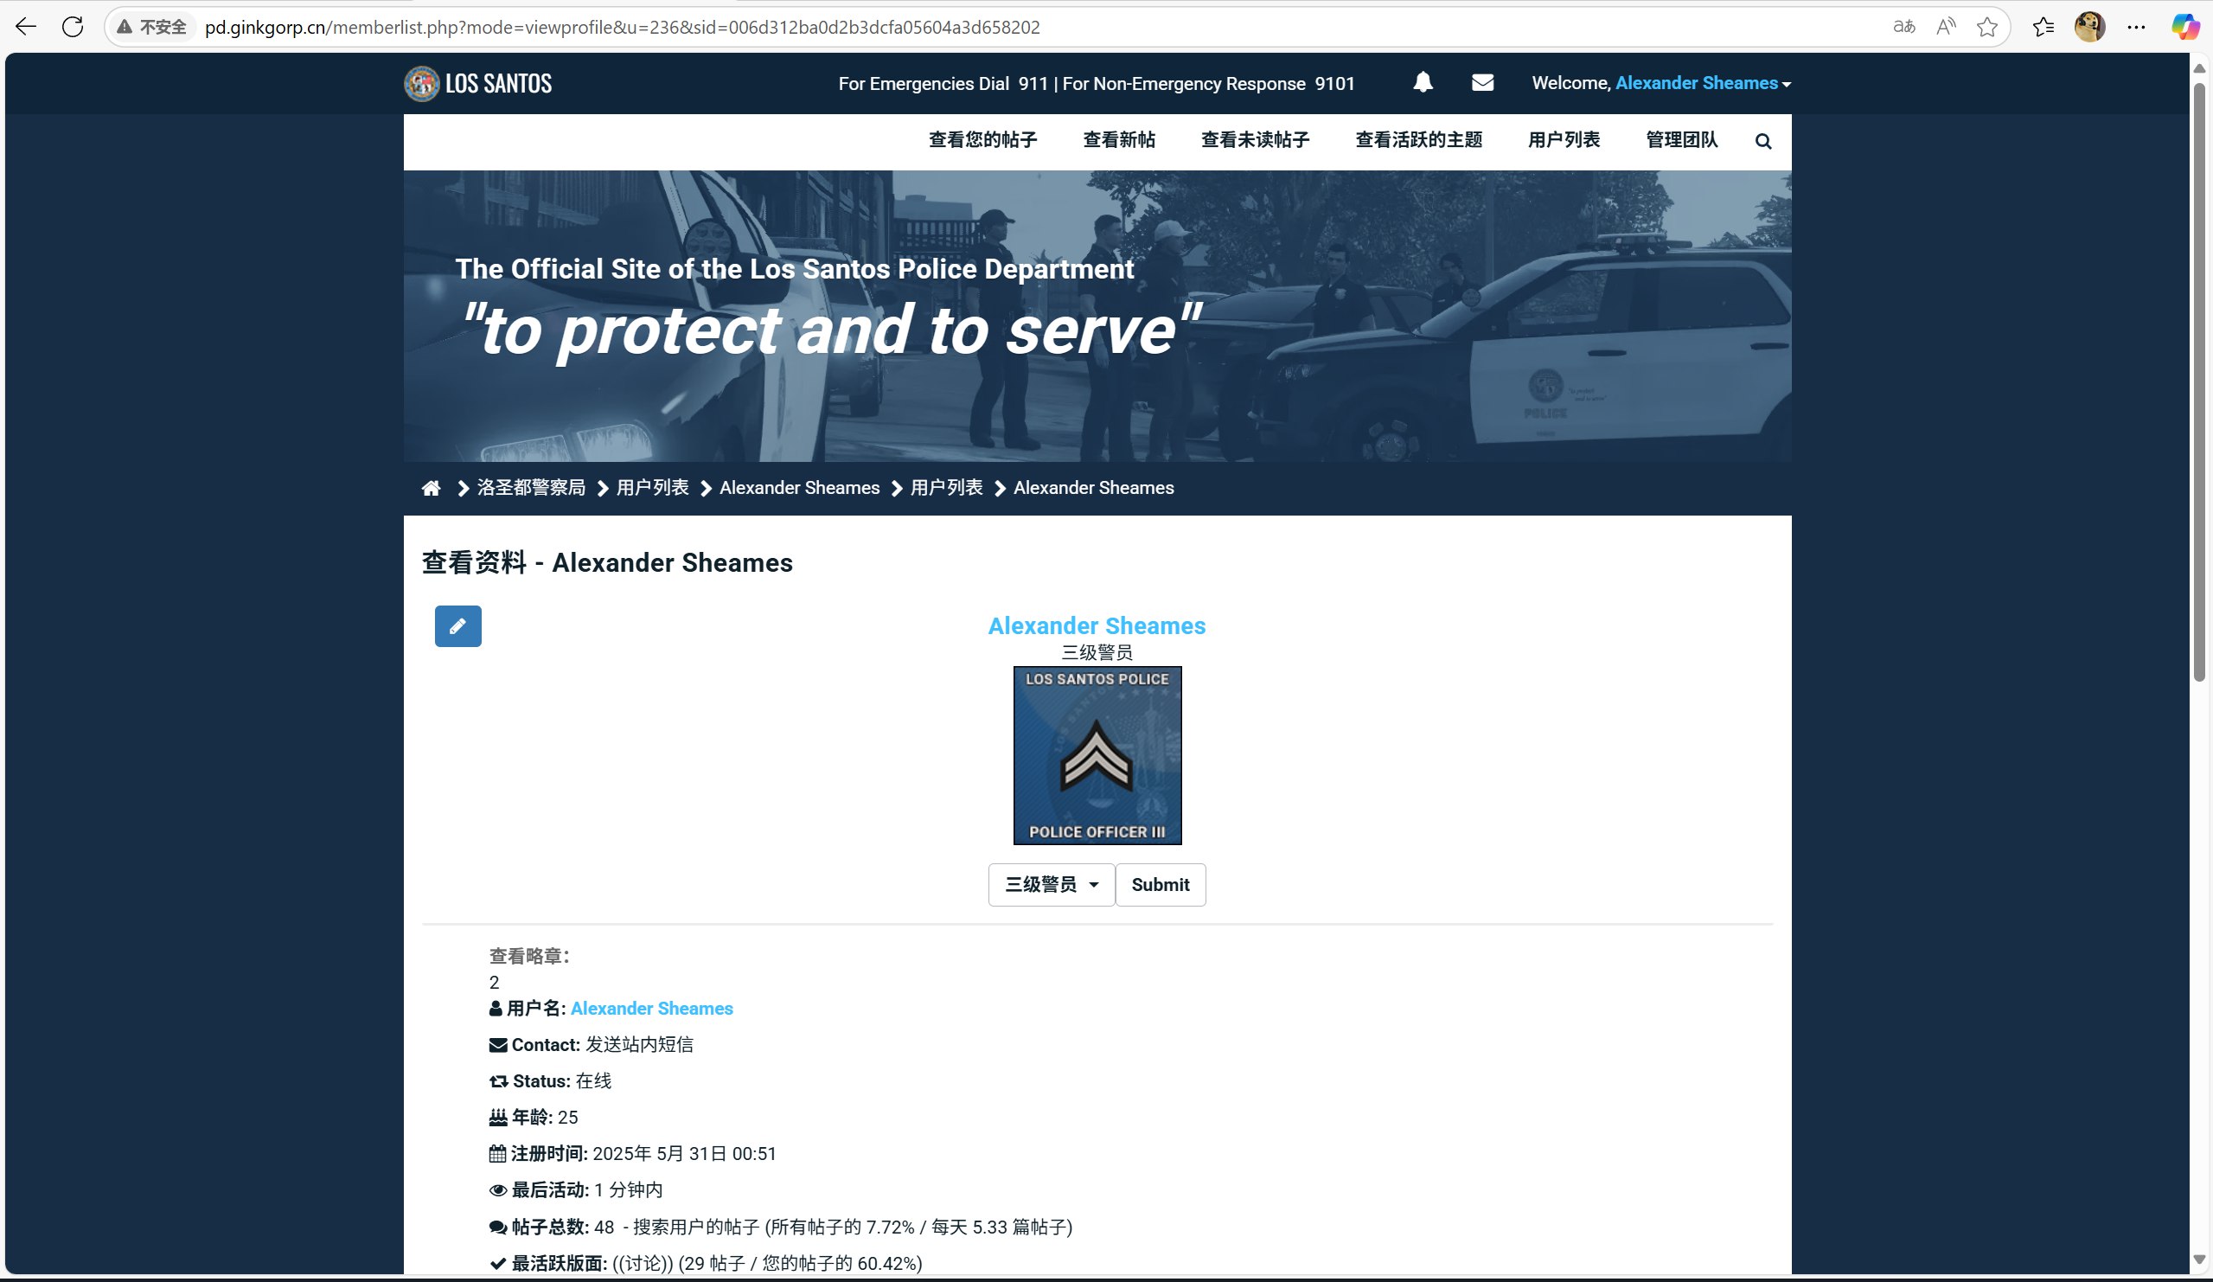The width and height of the screenshot is (2213, 1282).
Task: Click the breadcrumb home icon
Action: click(x=432, y=489)
